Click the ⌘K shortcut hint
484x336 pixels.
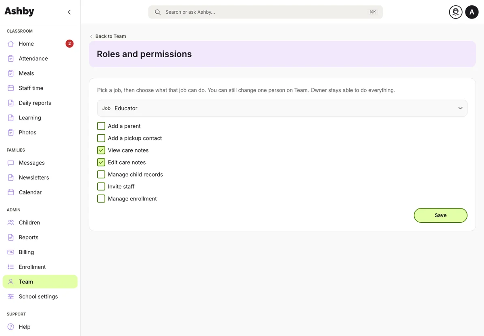point(373,12)
